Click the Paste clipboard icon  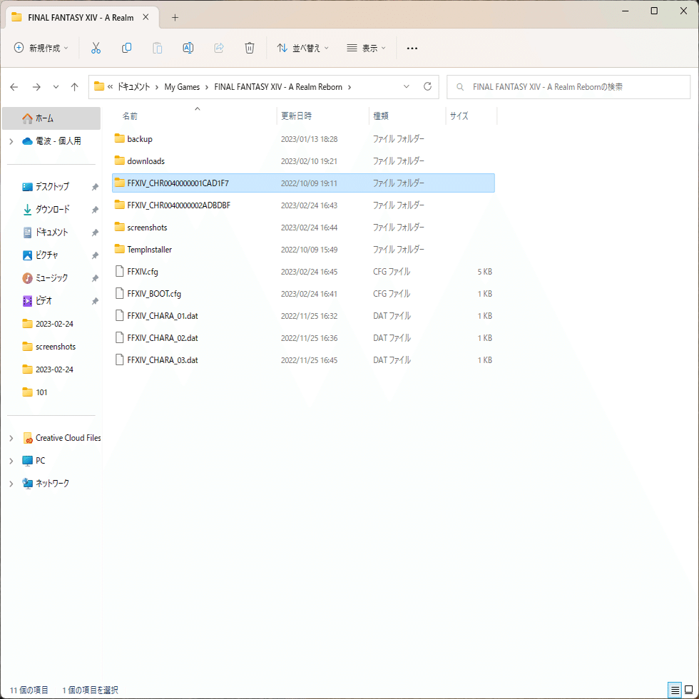pyautogui.click(x=158, y=48)
